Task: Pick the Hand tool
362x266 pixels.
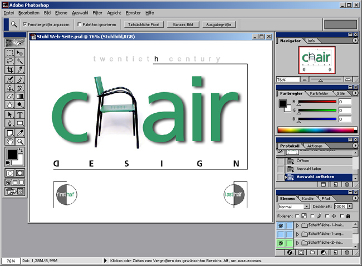Action: click(x=10, y=141)
